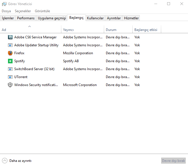Open the Görüntüle menu

click(42, 11)
